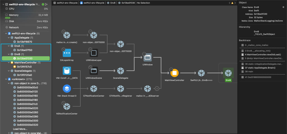Expand references on malloc create() node
The width and height of the screenshot is (287, 134).
[63, 32]
